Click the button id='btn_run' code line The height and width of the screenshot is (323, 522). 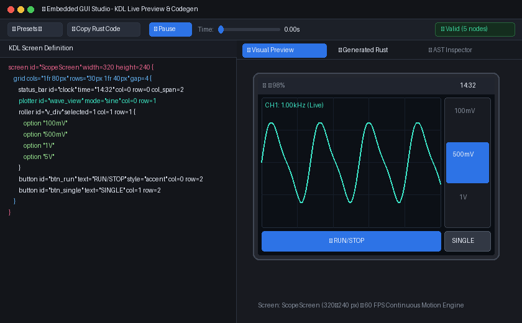(x=111, y=179)
